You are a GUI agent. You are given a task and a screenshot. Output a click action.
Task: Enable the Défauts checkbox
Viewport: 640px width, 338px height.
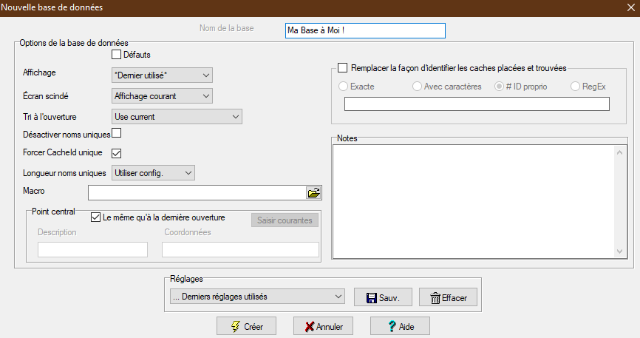coord(116,54)
